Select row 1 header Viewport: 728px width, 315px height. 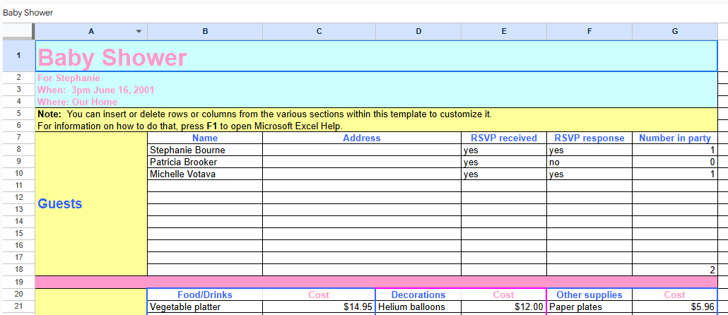[18, 56]
